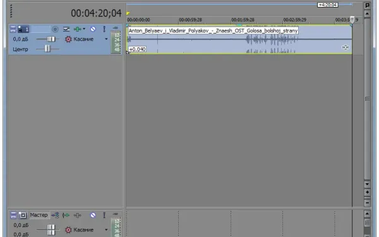
Task: Open track 1 automation settings gear
Action: click(68, 39)
